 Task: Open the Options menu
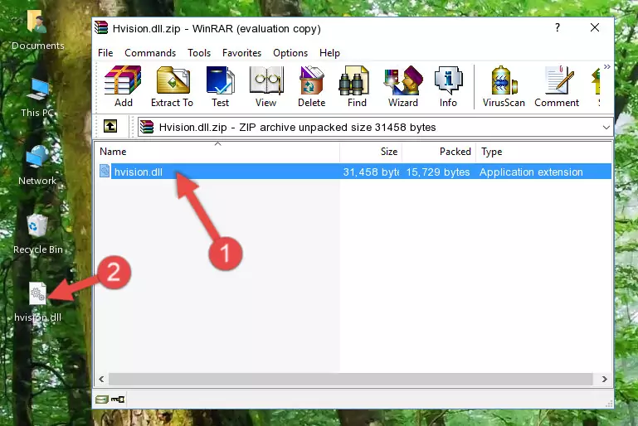[x=290, y=53]
